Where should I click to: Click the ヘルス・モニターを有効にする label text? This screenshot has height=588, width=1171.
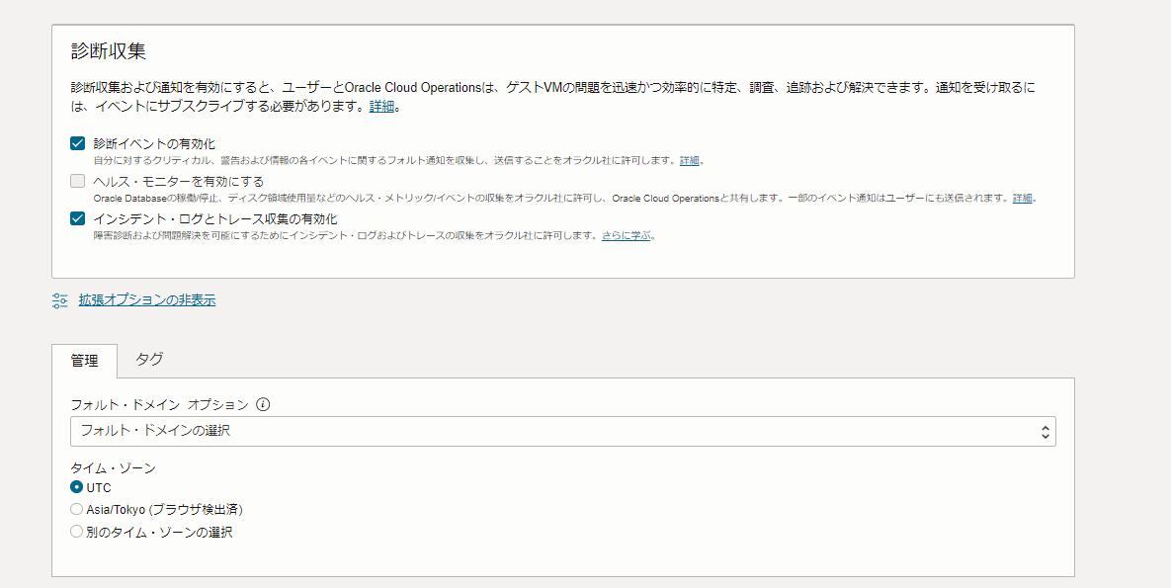click(179, 181)
